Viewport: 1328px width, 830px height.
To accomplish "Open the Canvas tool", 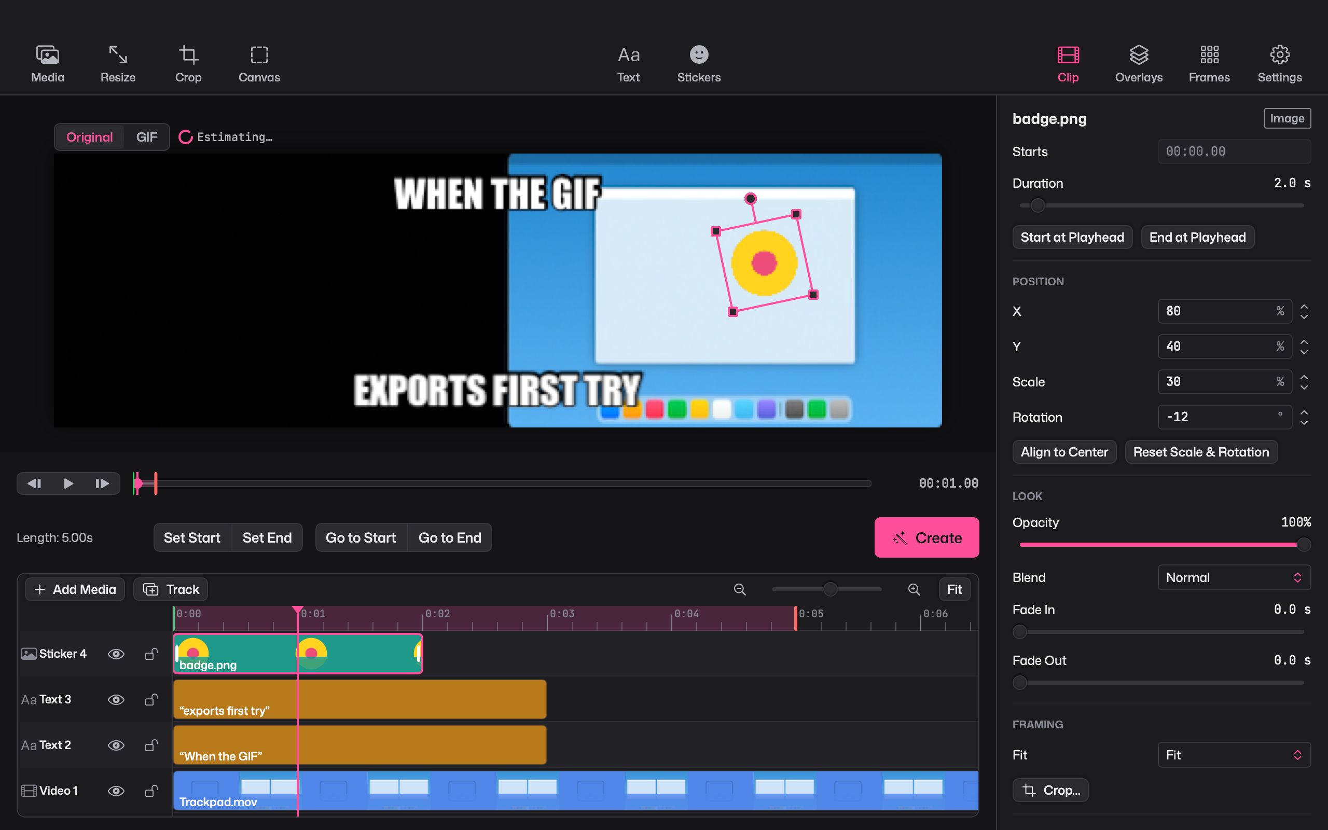I will [259, 64].
